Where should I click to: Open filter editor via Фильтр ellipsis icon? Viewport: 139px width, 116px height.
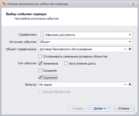coord(125,85)
